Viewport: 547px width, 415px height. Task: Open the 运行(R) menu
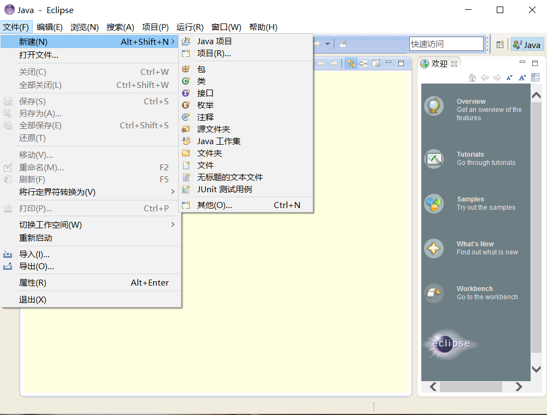(x=190, y=27)
